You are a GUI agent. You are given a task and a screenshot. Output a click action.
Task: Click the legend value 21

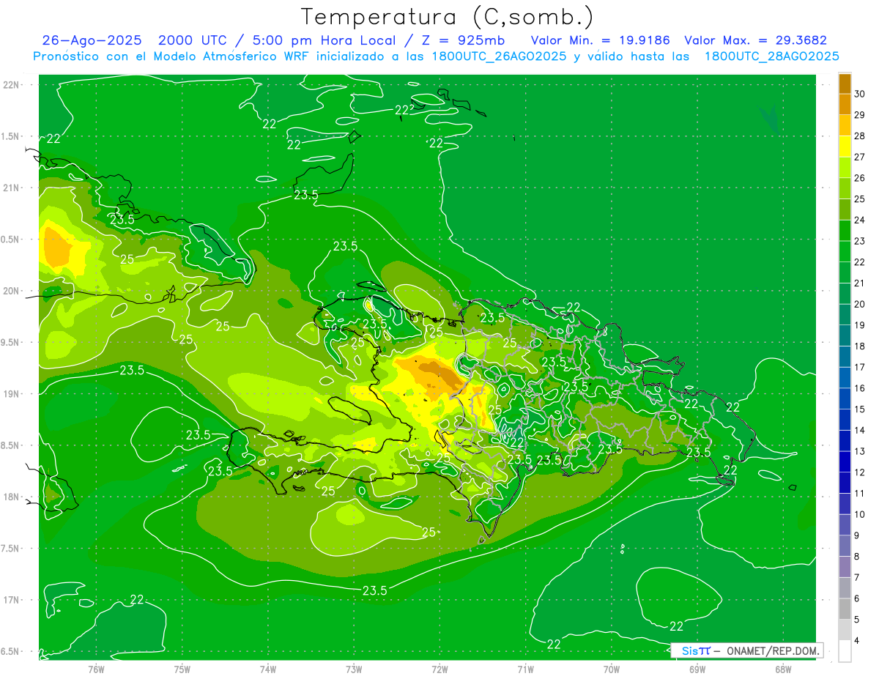point(860,283)
